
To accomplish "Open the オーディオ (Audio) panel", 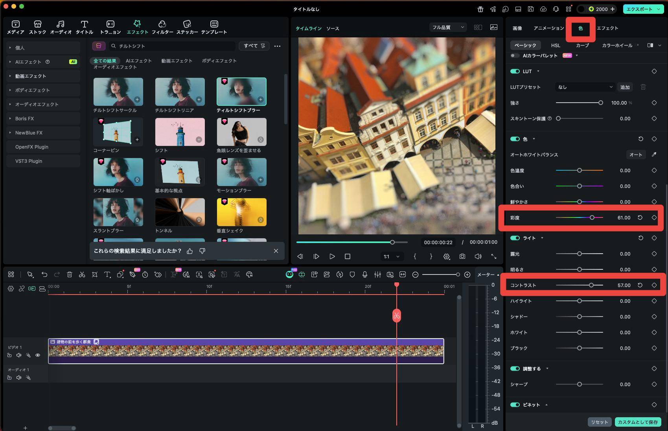I will 61,27.
